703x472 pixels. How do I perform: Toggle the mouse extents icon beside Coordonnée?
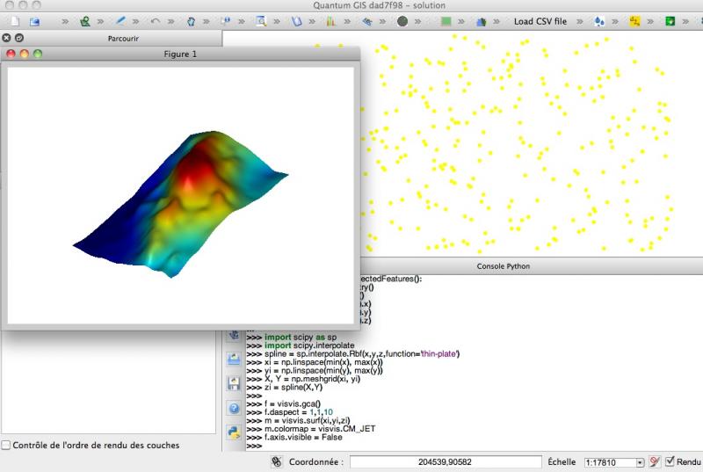pos(275,461)
